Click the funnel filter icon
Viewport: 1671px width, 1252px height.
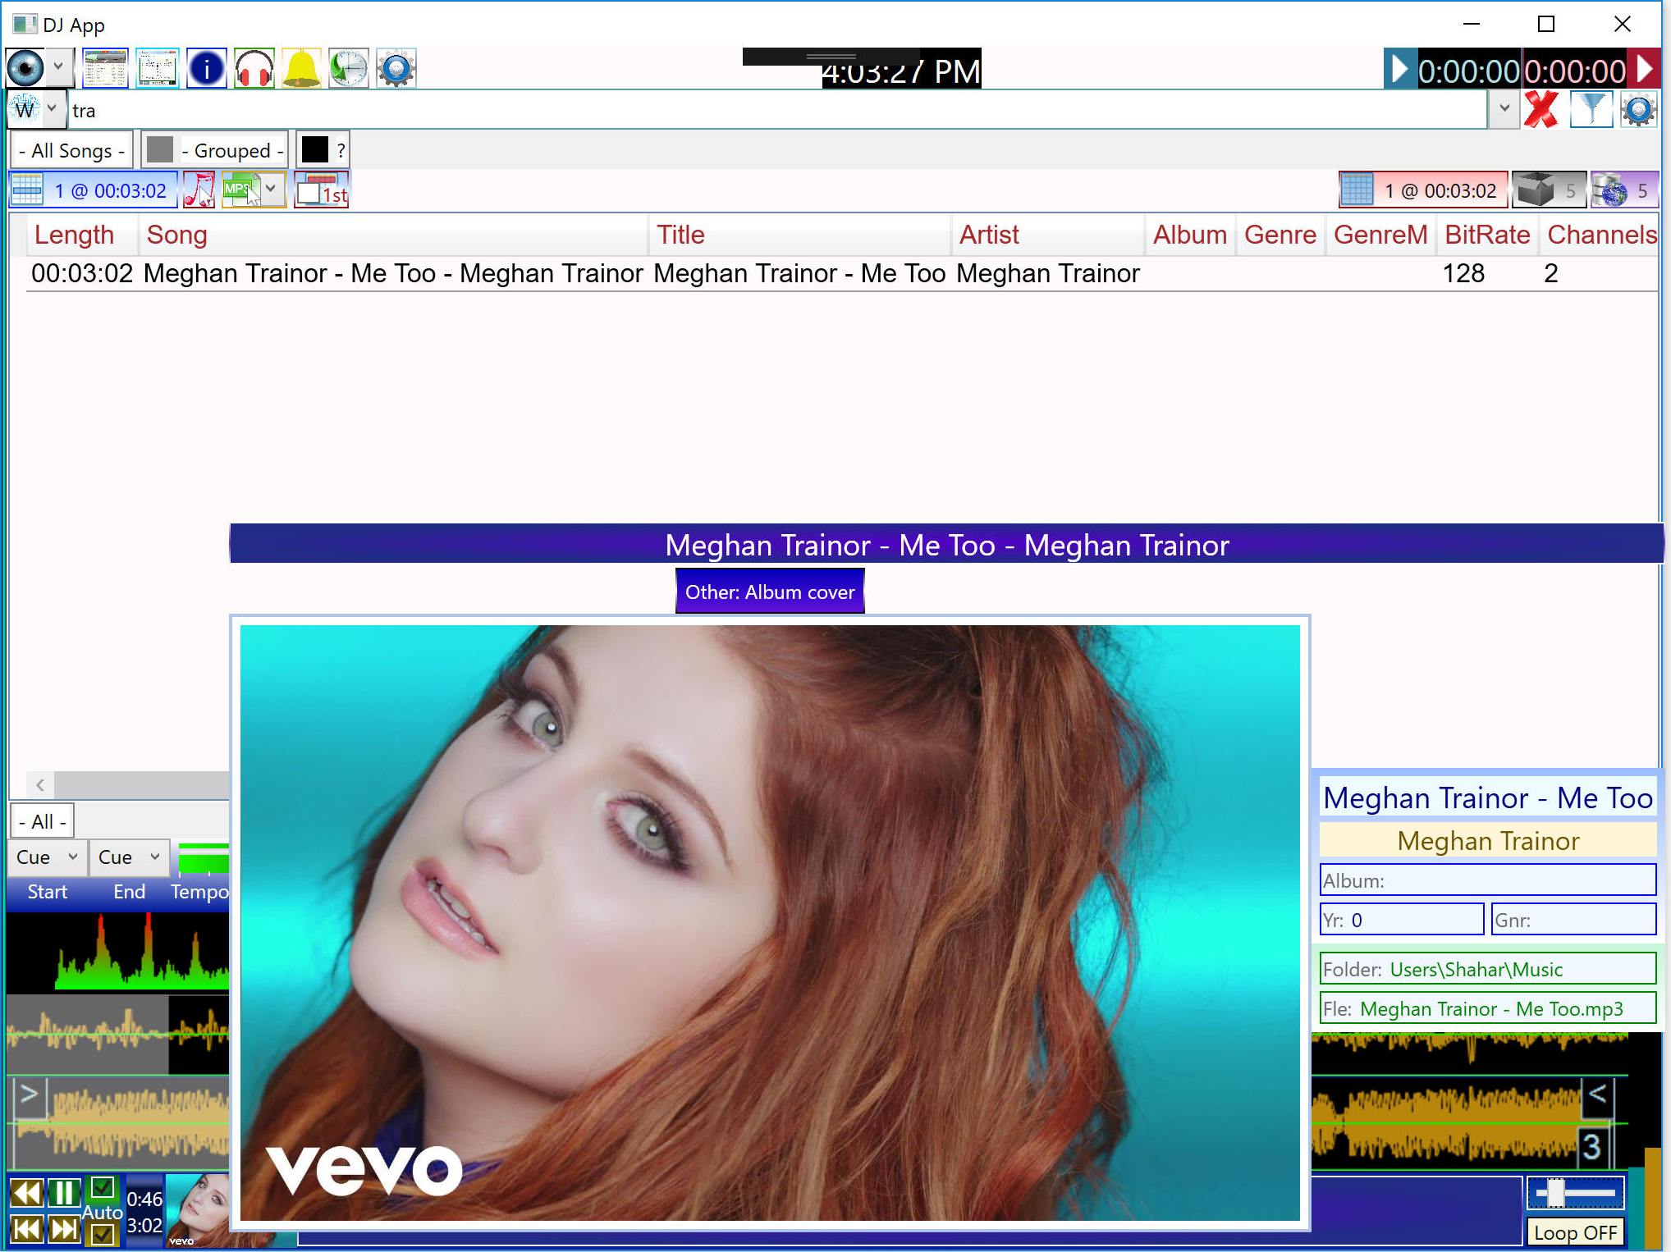click(1591, 110)
